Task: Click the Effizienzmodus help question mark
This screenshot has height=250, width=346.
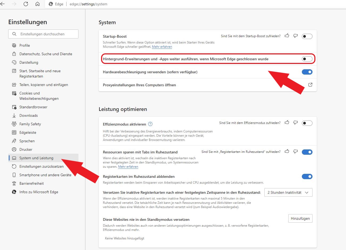Action: pos(150,124)
